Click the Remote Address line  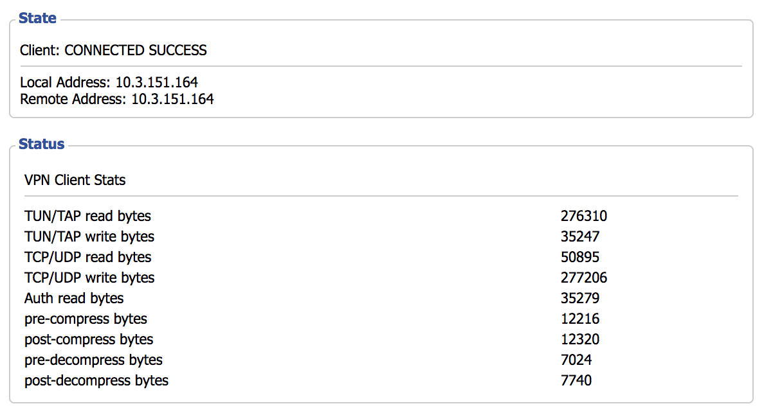coord(116,99)
